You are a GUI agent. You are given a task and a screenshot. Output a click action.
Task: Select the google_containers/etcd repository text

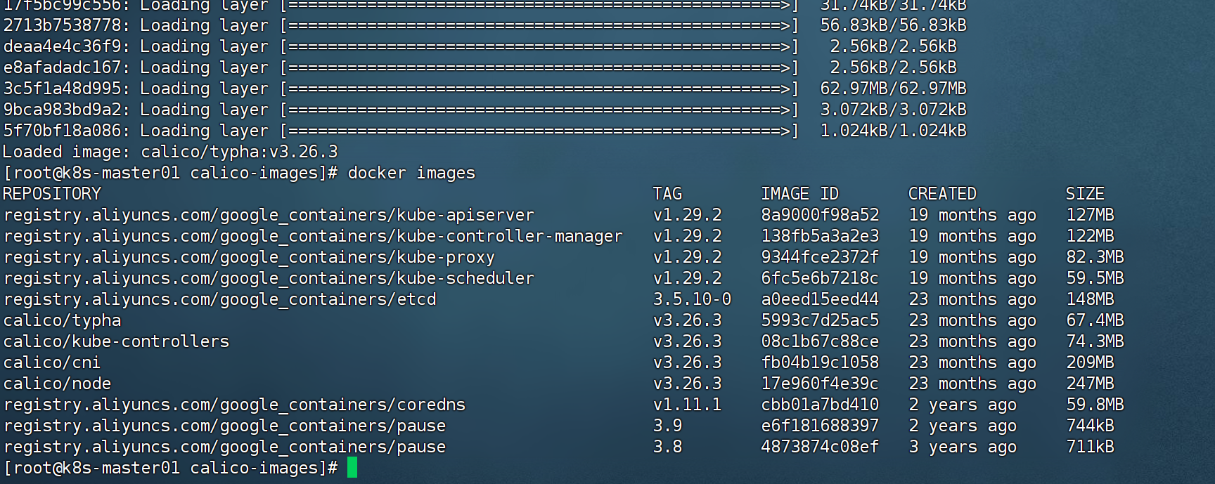coord(219,299)
